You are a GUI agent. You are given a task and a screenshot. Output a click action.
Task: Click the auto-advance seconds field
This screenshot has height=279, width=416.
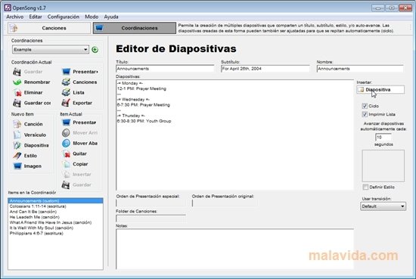click(383, 138)
